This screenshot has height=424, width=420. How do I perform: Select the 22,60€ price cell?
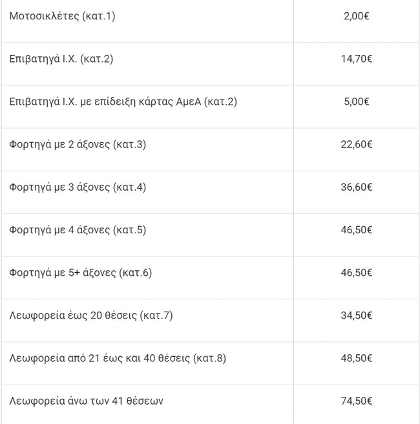point(356,144)
